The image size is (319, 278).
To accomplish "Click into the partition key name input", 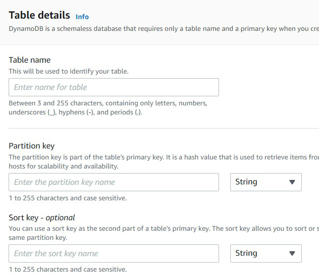I will pyautogui.click(x=114, y=182).
